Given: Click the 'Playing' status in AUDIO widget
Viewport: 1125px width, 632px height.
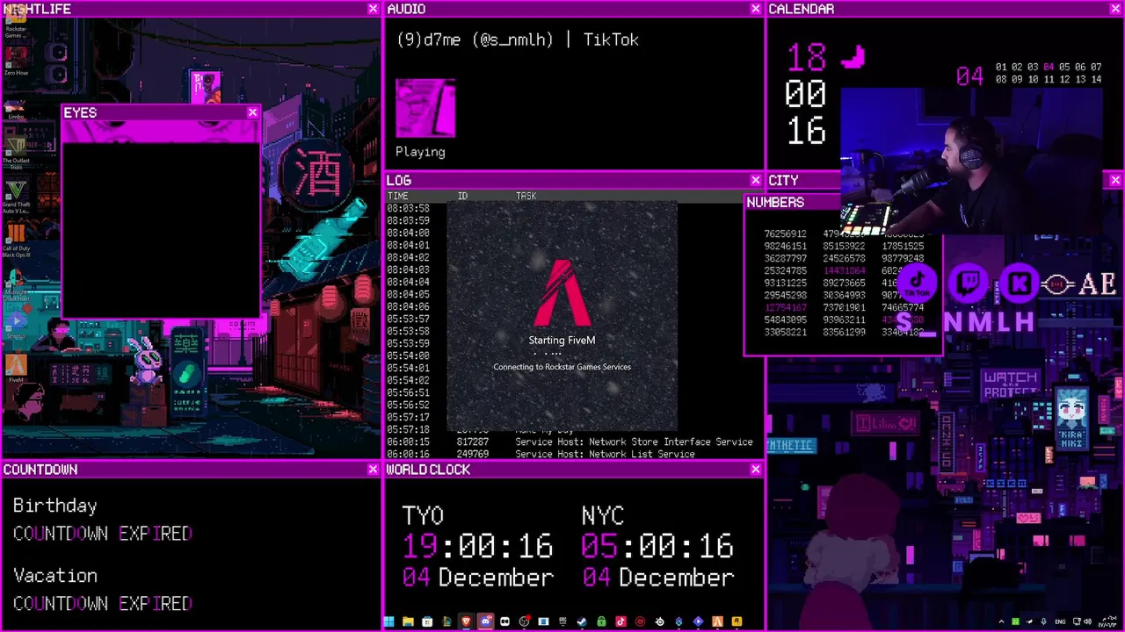Looking at the screenshot, I should click(x=420, y=152).
